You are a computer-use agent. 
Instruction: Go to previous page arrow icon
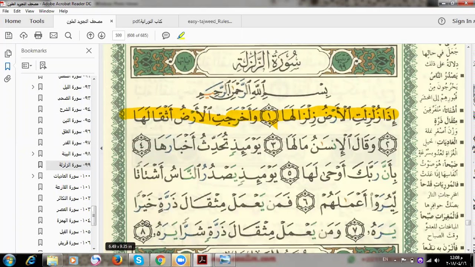(91, 36)
